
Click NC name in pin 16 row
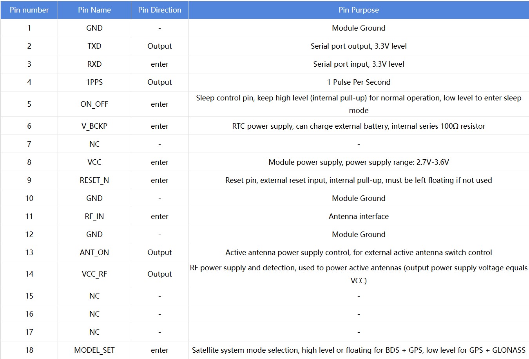[94, 314]
